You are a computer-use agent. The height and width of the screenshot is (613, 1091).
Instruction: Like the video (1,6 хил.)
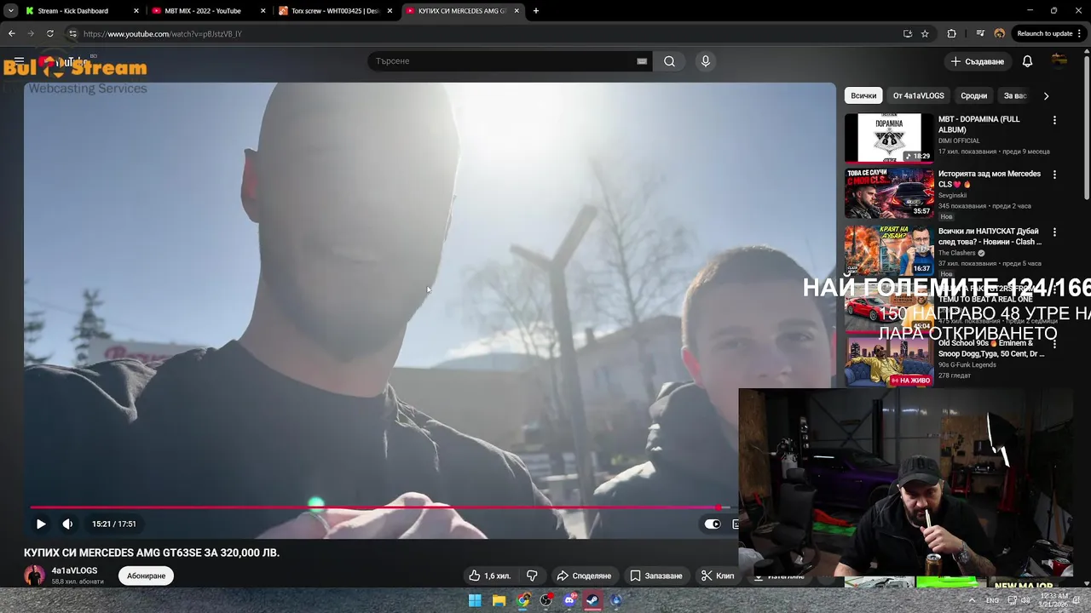click(x=489, y=576)
